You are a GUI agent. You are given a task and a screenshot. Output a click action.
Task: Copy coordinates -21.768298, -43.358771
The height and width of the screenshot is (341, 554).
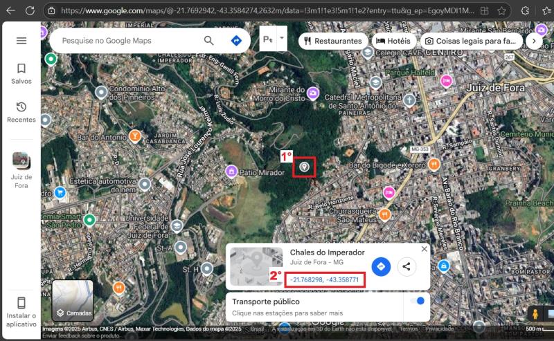324,279
